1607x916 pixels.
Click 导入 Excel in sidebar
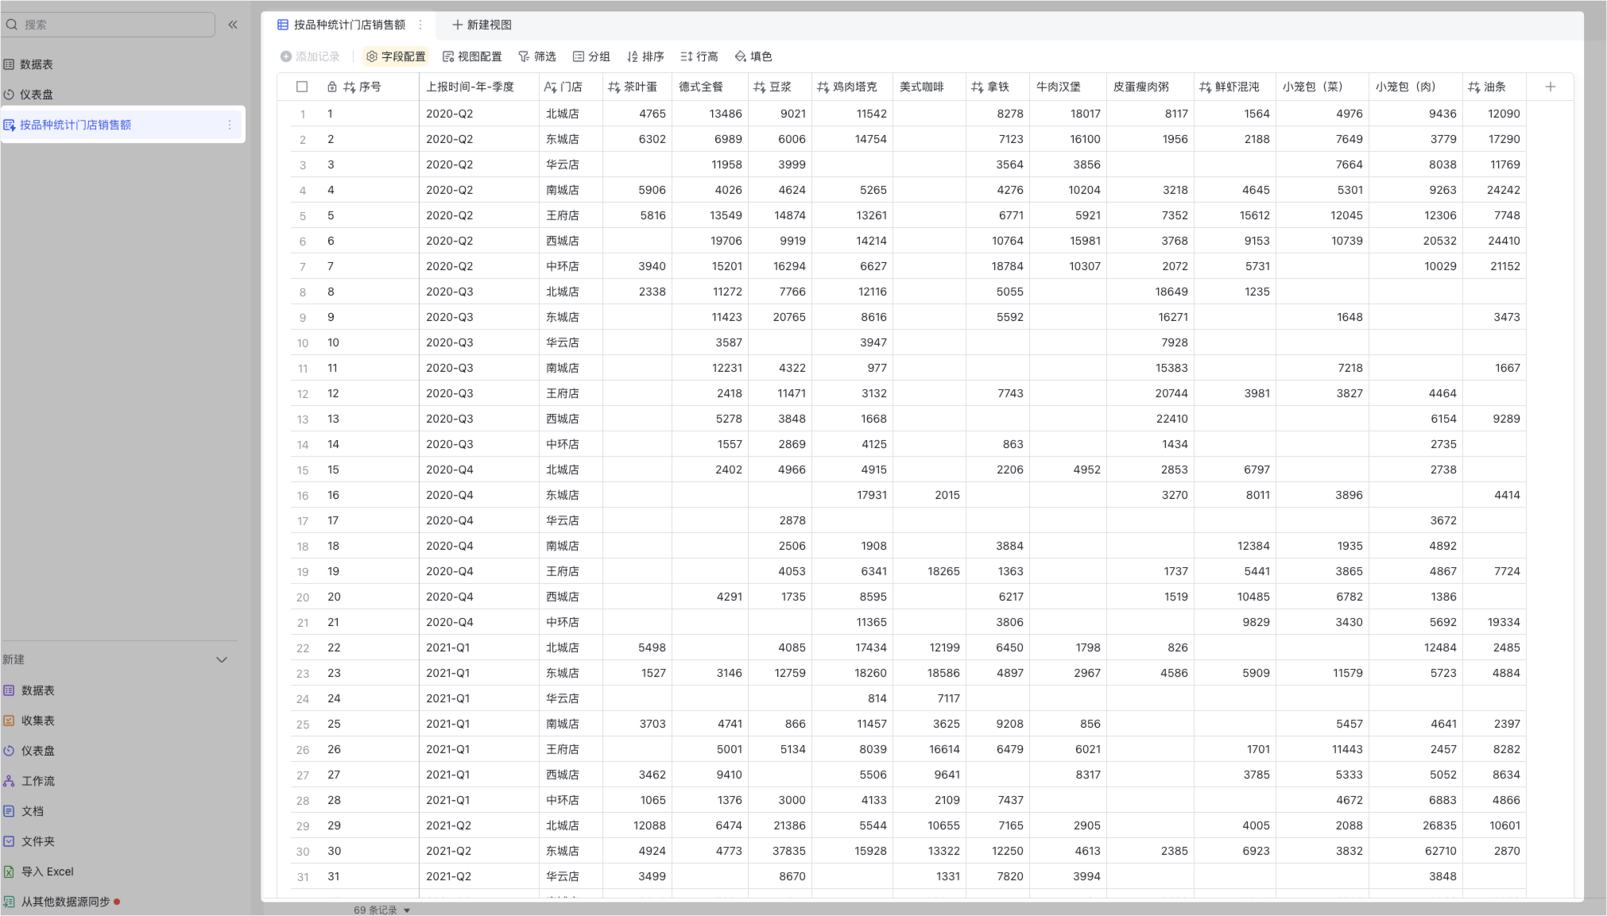(47, 872)
